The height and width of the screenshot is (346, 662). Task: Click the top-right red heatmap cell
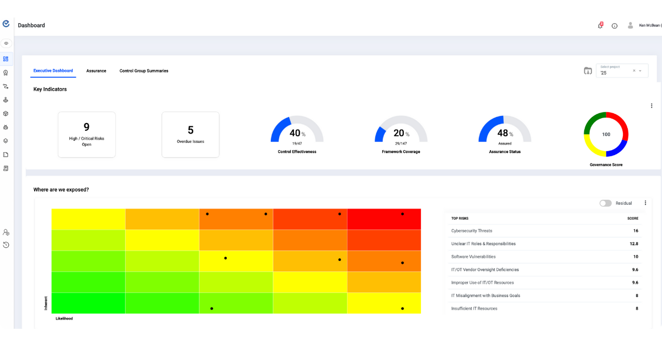(x=385, y=219)
